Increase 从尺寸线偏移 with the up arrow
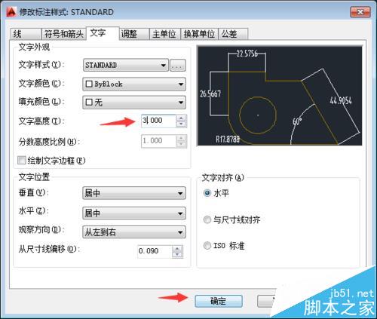This screenshot has width=377, height=319. click(177, 248)
